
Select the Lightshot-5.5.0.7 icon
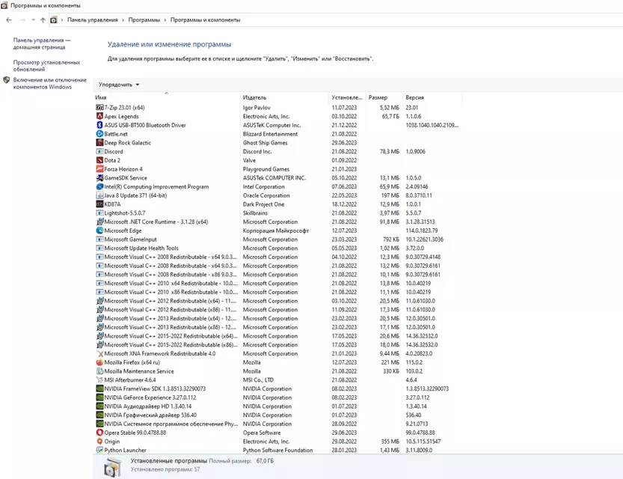(99, 213)
